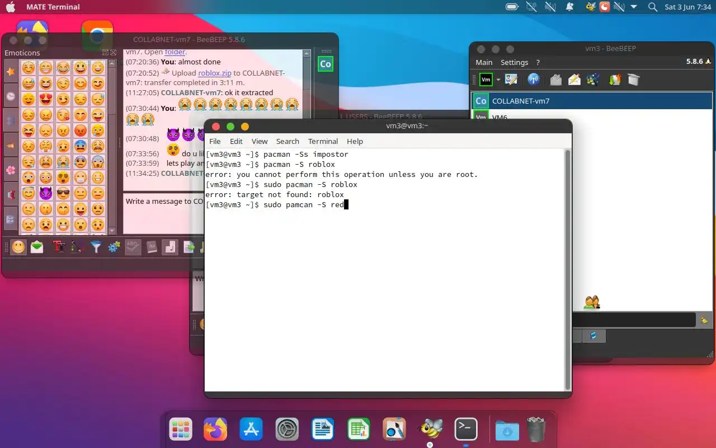Open the launchpad app grid in dock
The height and width of the screenshot is (448, 716).
click(x=181, y=430)
